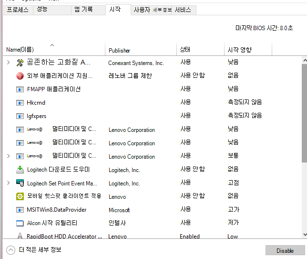
Task: Click the 저가 impact of AIcon 시작 유틸리티
Action: tap(234, 223)
